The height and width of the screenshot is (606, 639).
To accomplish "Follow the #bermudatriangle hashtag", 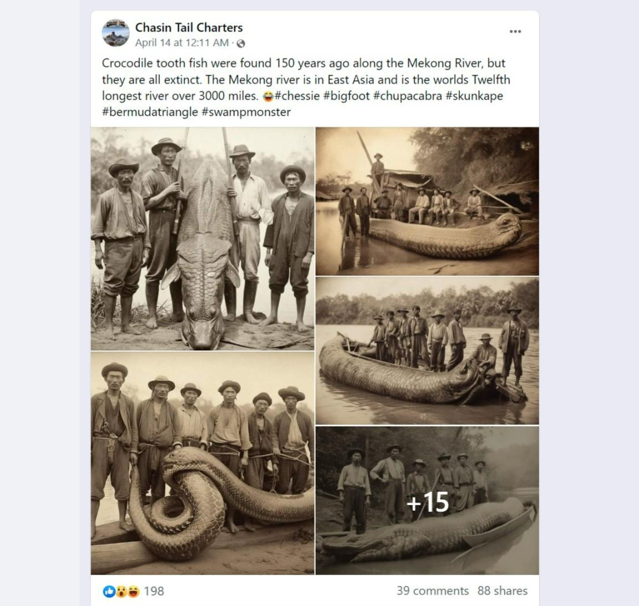I will tap(150, 112).
